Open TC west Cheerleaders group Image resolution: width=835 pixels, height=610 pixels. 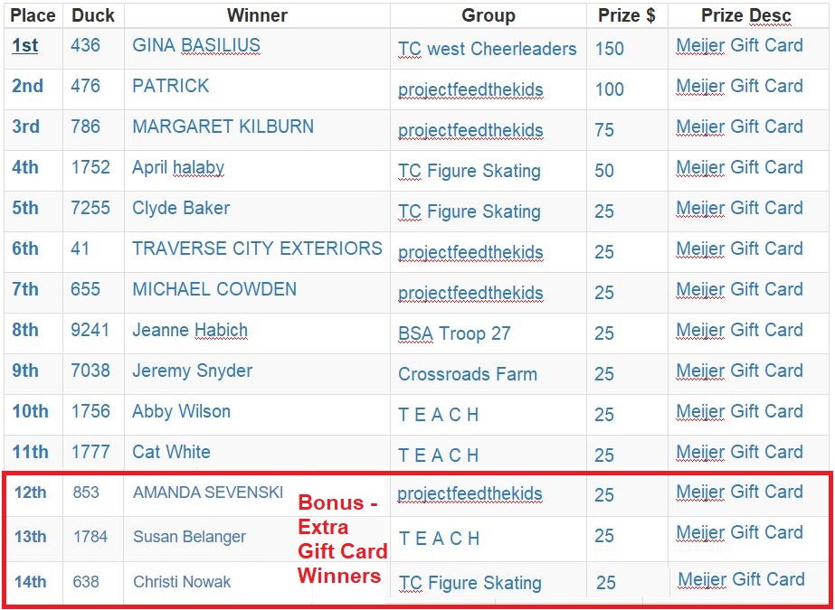tap(488, 49)
